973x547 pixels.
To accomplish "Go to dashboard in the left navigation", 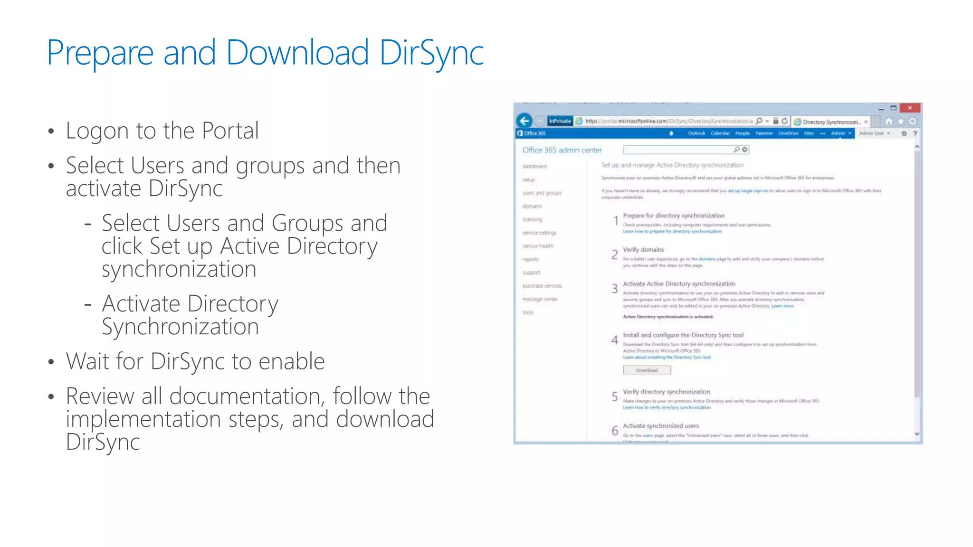I will (x=534, y=166).
